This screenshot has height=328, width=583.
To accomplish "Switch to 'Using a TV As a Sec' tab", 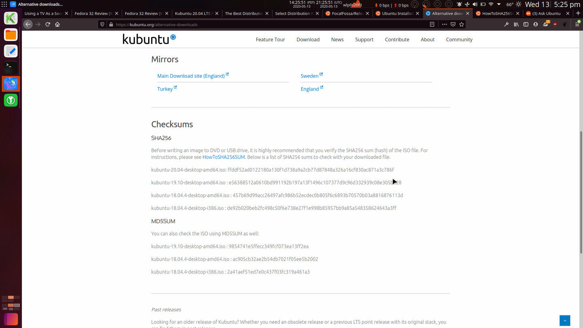I will [x=46, y=13].
